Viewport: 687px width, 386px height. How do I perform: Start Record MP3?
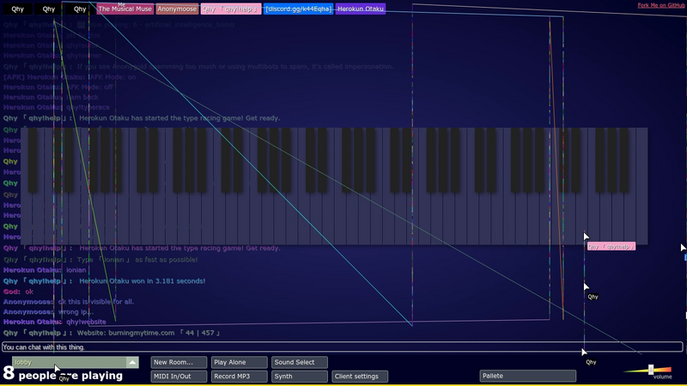point(240,376)
